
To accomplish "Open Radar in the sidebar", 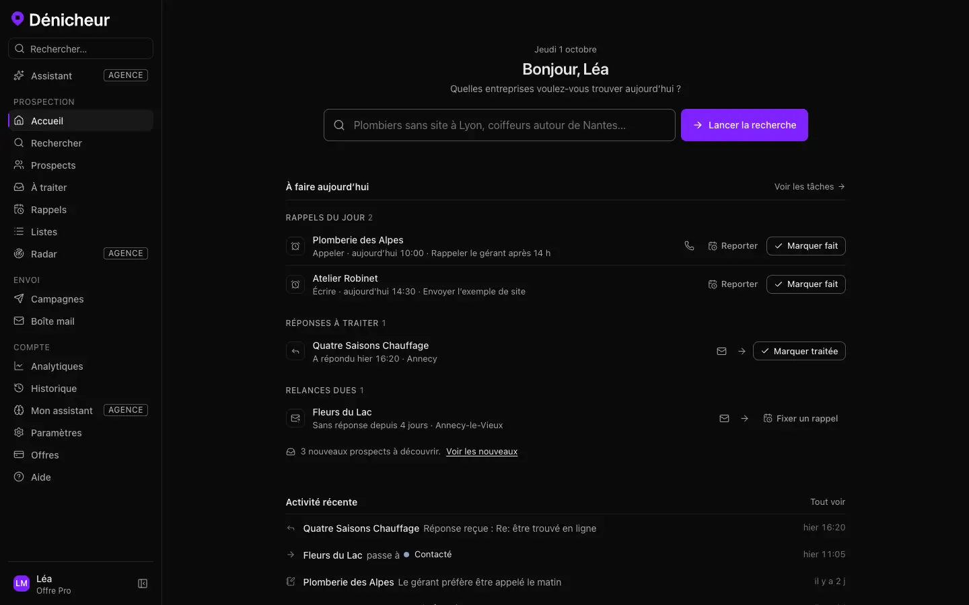I will tap(81, 254).
